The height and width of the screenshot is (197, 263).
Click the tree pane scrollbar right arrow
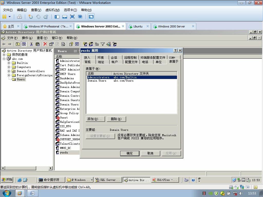pyautogui.click(x=51, y=168)
